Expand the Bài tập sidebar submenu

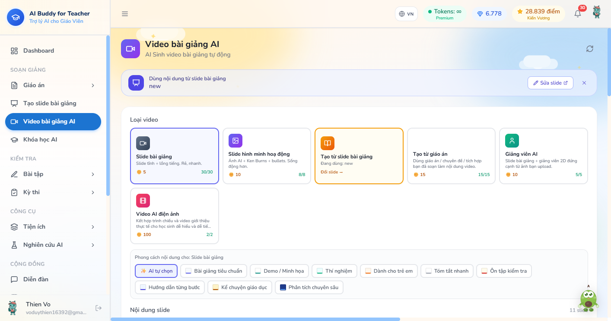point(53,174)
